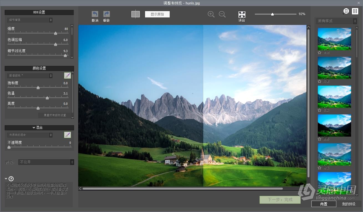Click the 亮度 slider handle
Viewport: 363px width, 212px height.
point(38,108)
